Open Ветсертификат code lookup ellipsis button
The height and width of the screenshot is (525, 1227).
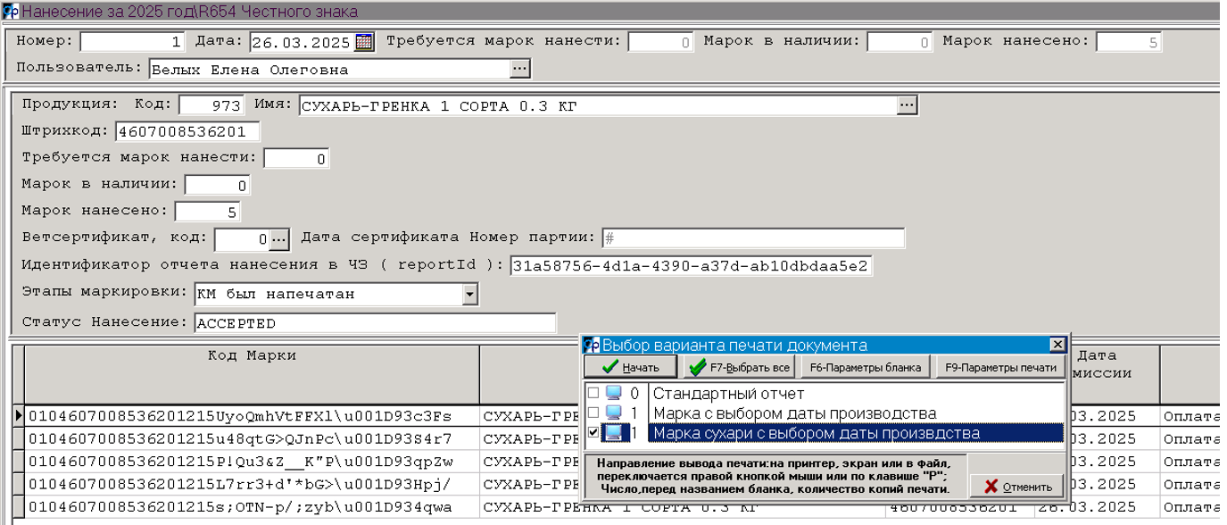click(x=278, y=238)
